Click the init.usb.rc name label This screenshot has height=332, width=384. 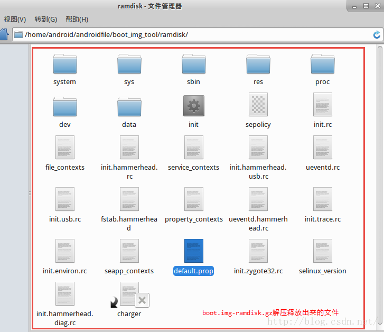65,219
